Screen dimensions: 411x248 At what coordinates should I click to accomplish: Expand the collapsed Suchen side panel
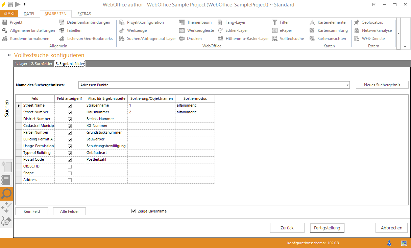click(9, 55)
